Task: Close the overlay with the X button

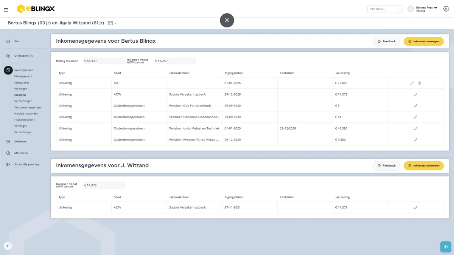Action: point(227,20)
